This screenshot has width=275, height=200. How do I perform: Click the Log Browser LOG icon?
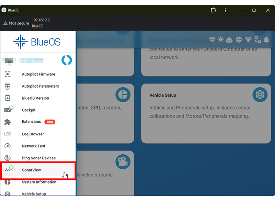click(7, 134)
